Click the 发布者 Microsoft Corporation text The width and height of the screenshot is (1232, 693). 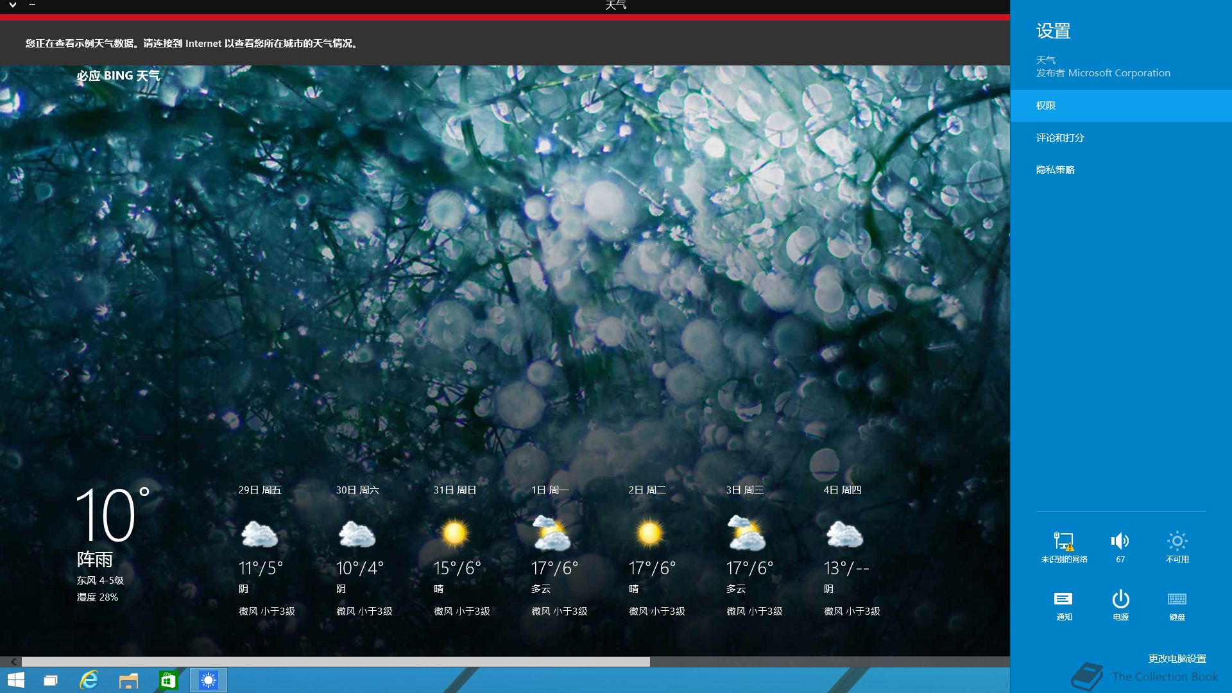(1103, 73)
